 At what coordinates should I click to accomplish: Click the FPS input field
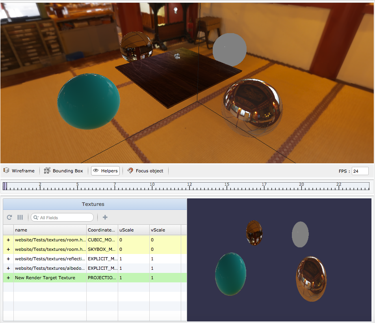coord(360,171)
